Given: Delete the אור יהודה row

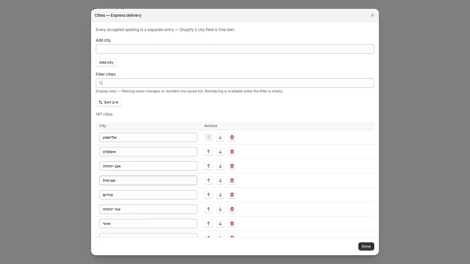Looking at the screenshot, I should [x=231, y=209].
